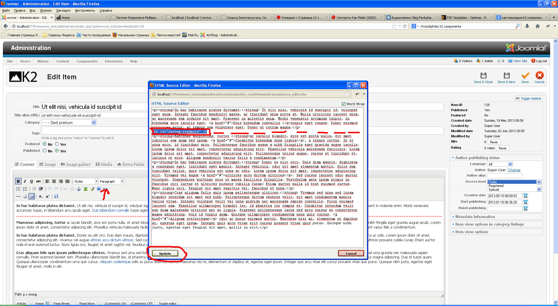This screenshot has height=306, width=558.
Task: Expand the Metadata Information section
Action: coord(475,217)
